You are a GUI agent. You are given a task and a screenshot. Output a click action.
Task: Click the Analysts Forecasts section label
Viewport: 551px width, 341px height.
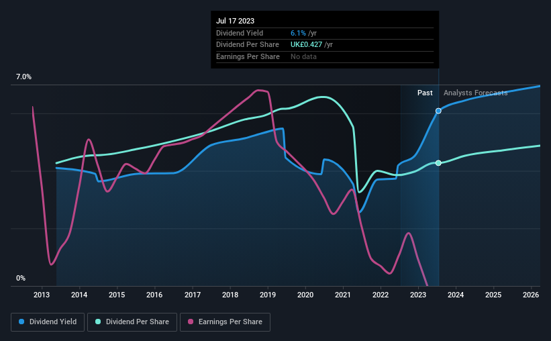coord(475,93)
